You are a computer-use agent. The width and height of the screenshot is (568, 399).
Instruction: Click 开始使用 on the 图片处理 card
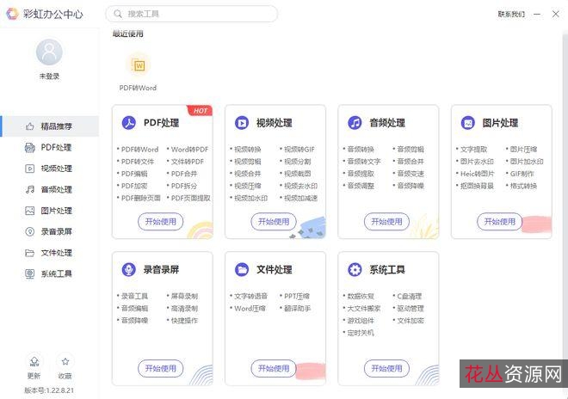click(x=499, y=222)
